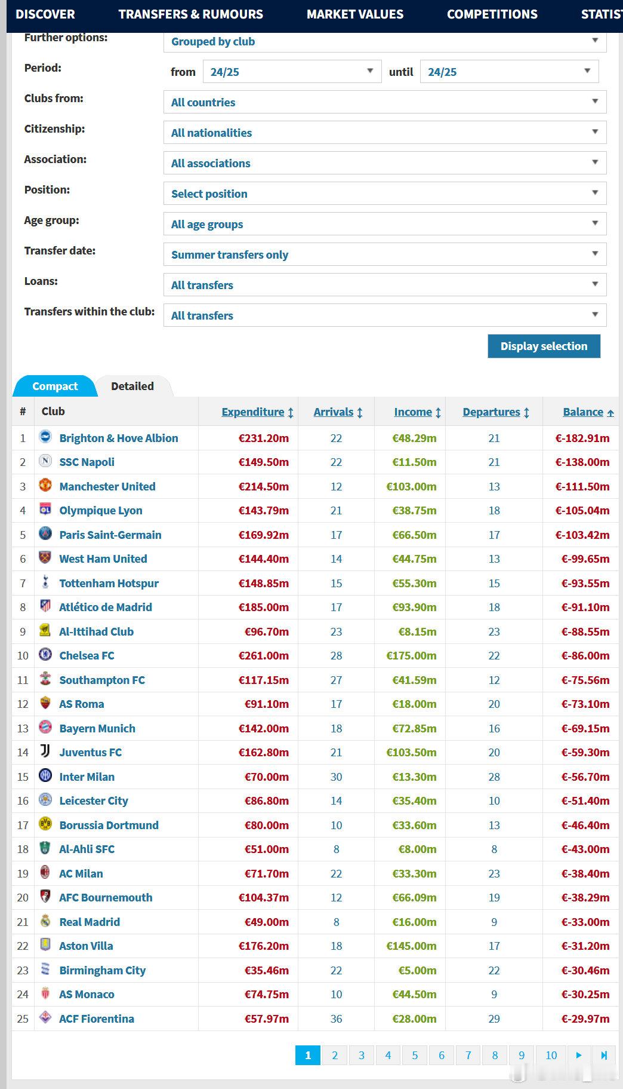Go to page 10 of results

coord(551,1055)
